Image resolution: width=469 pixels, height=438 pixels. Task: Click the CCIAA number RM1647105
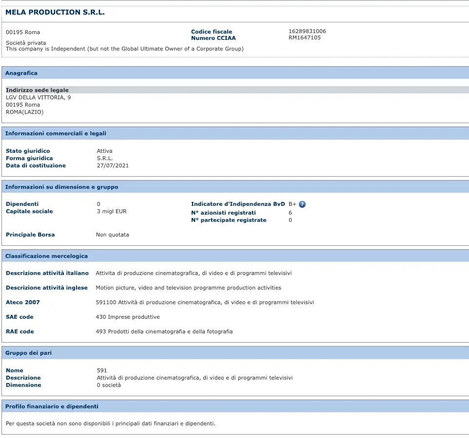tap(305, 37)
